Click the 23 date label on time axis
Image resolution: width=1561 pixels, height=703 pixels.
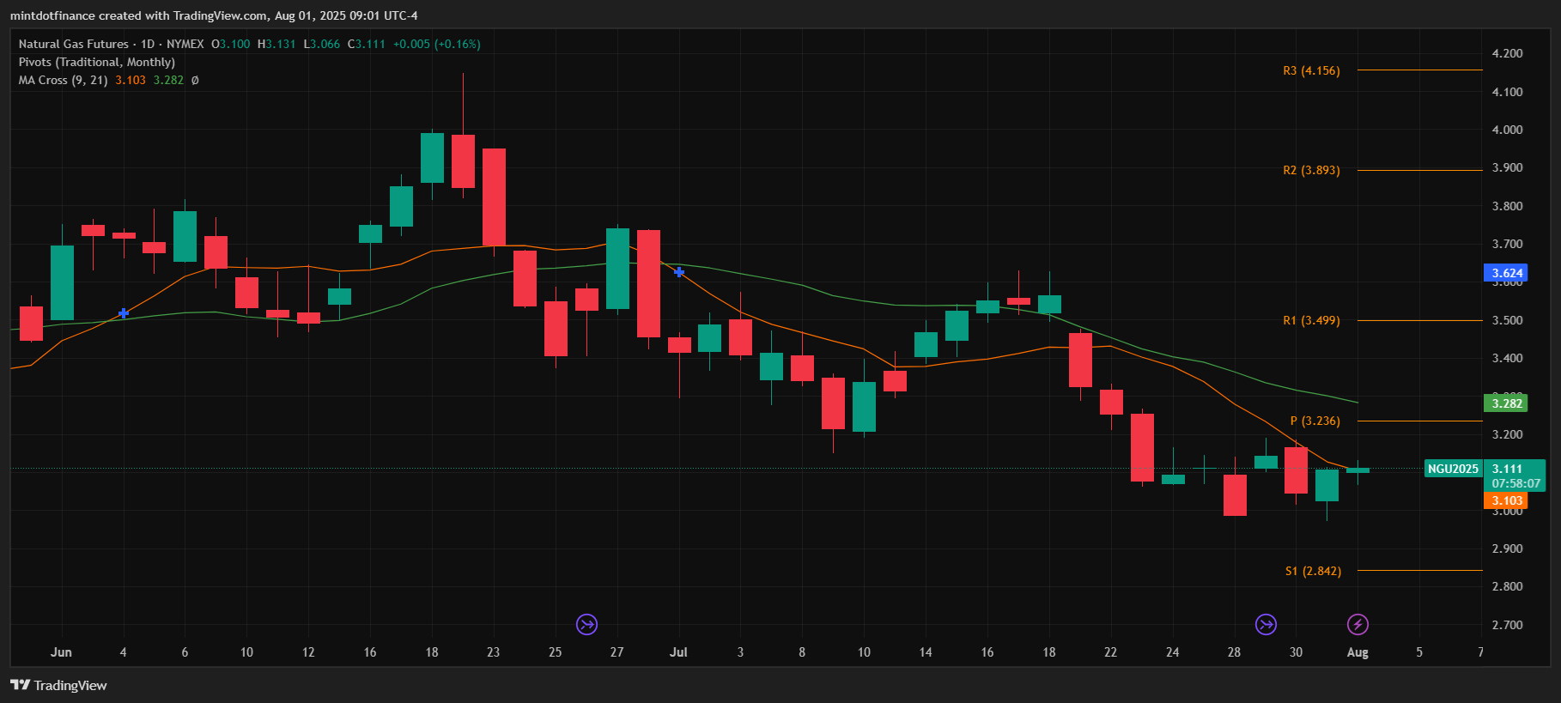(493, 652)
